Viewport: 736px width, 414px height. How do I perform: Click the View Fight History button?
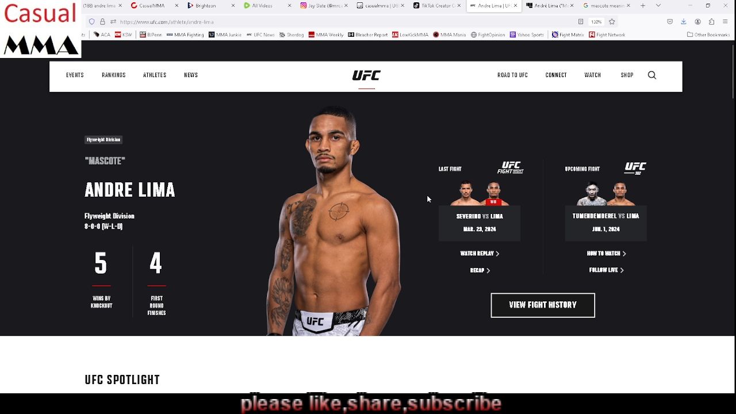543,305
